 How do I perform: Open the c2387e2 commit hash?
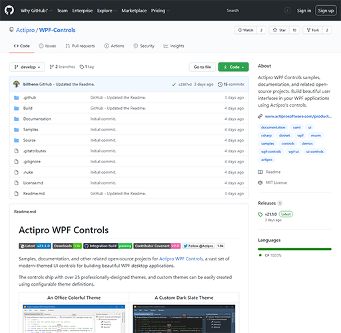coord(185,85)
